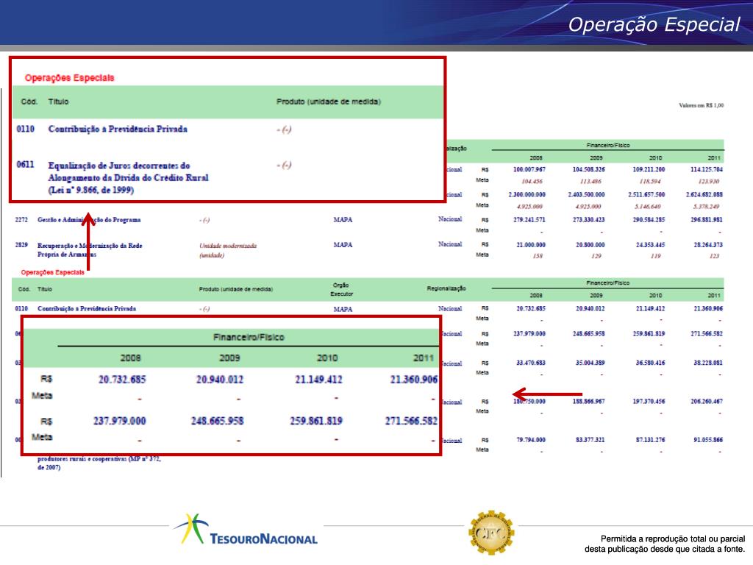Image resolution: width=753 pixels, height=565 pixels.
Task: Click code "2829" in the table
Action: [x=21, y=245]
